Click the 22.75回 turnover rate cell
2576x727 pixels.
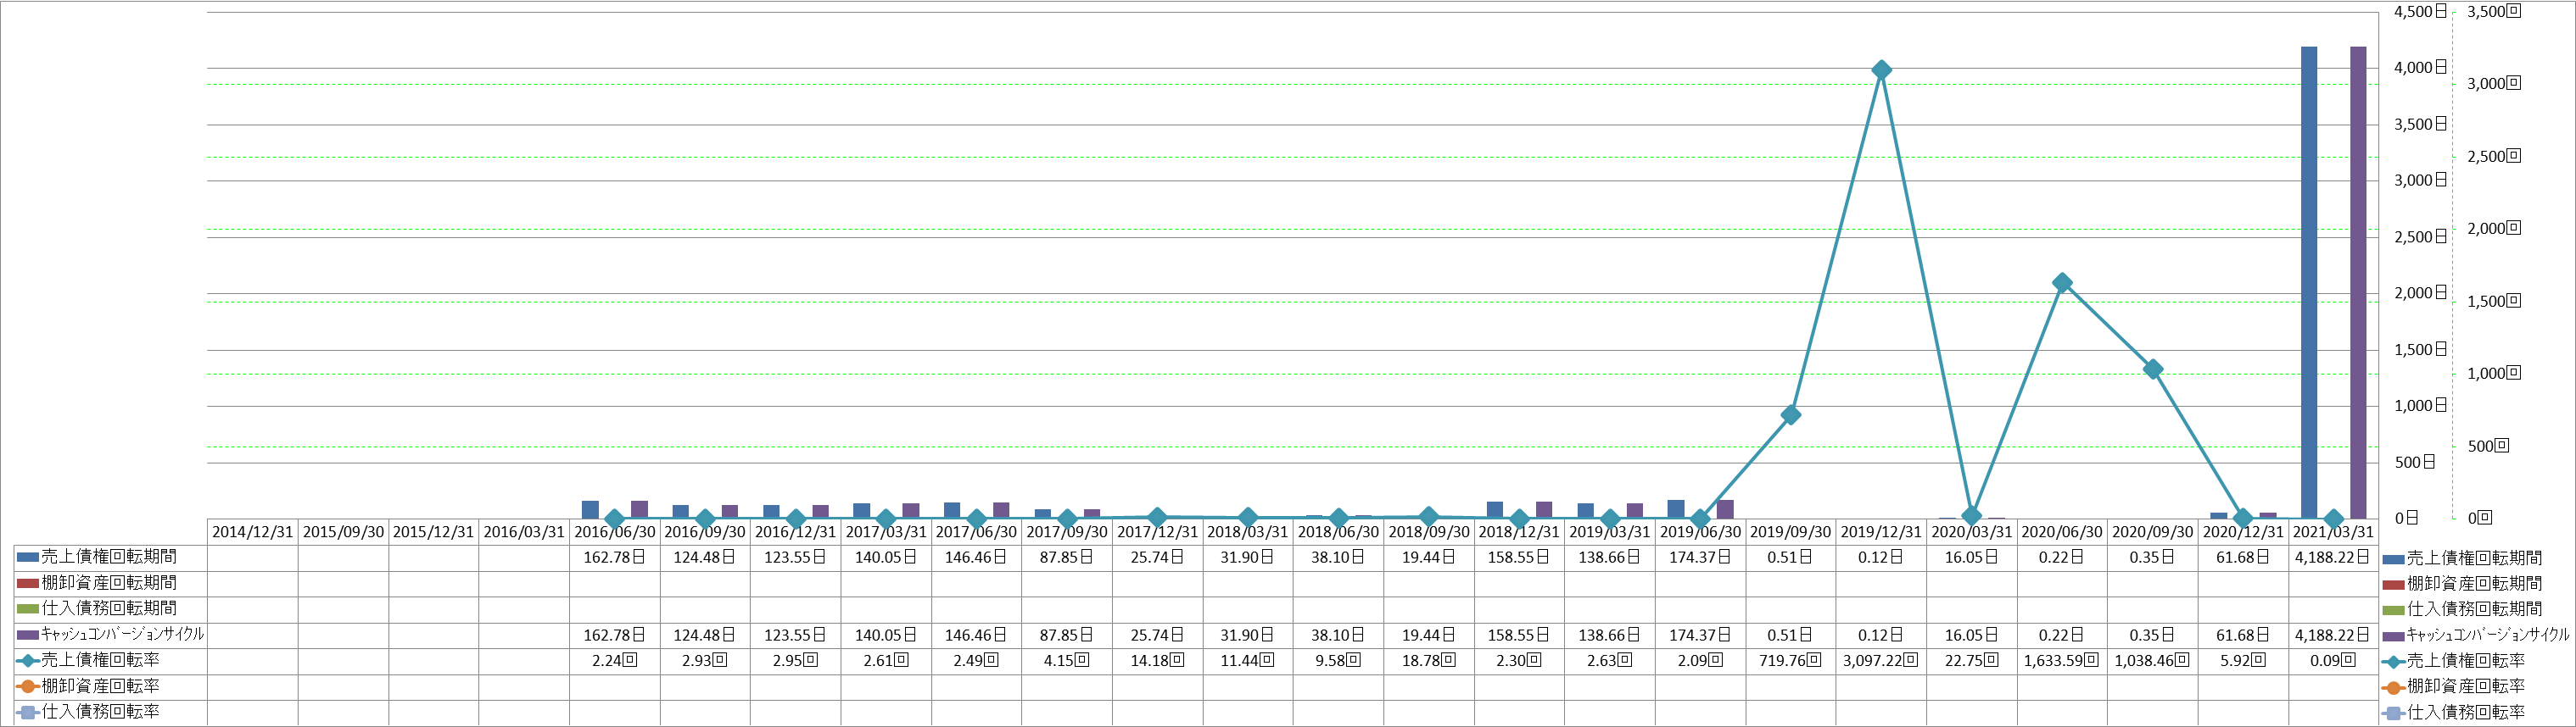(x=1971, y=661)
